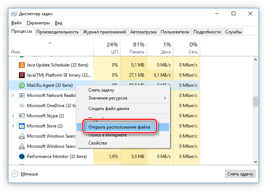Click the circled arrow icon beside Меньше
Screen dimensions: 267x191
click(x=15, y=174)
